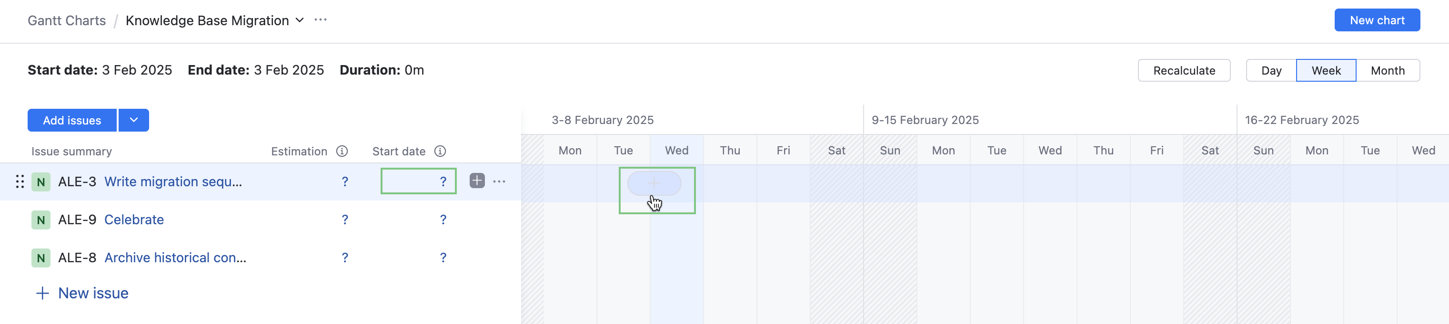
Task: Open the Write migration sequence issue link
Action: pos(173,181)
